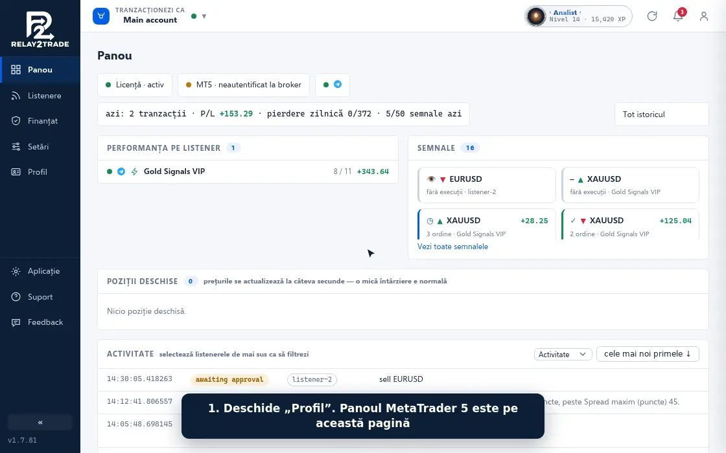The image size is (726, 453).
Task: Collapse the sidebar with double chevron
Action: point(40,423)
